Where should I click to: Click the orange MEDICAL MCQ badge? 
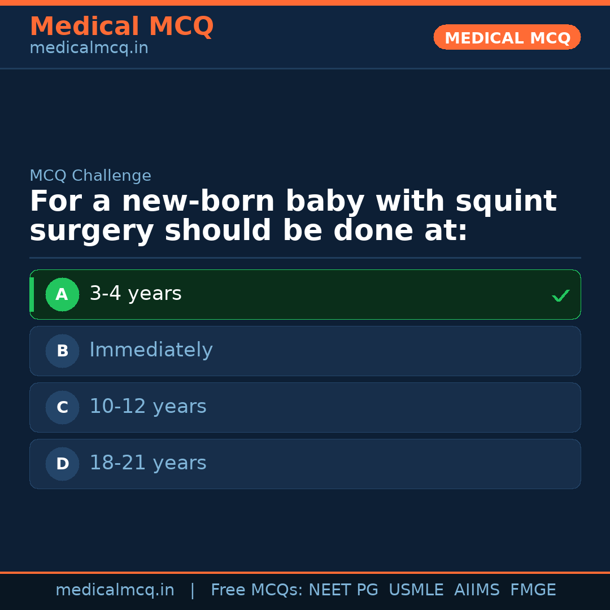pyautogui.click(x=507, y=37)
